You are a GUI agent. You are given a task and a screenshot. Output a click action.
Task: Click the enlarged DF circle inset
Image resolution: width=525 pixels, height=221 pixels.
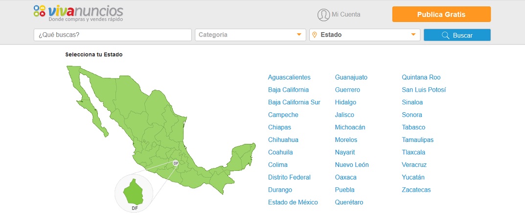[x=134, y=193]
